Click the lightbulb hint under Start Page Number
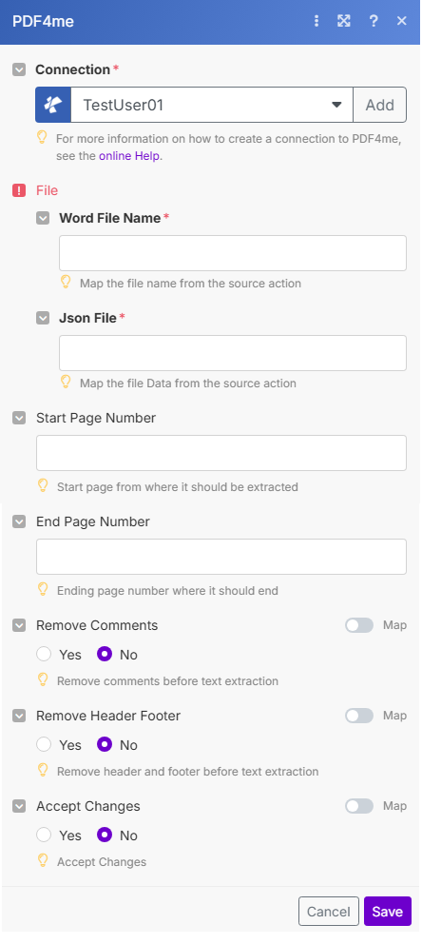Image resolution: width=422 pixels, height=944 pixels. pyautogui.click(x=43, y=485)
